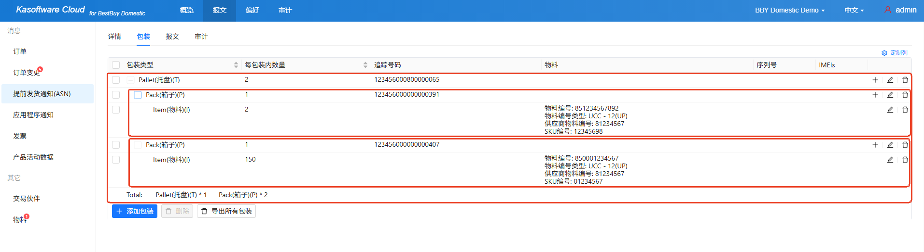The width and height of the screenshot is (924, 252).
Task: Click 导出所有包装 export button
Action: click(x=226, y=211)
